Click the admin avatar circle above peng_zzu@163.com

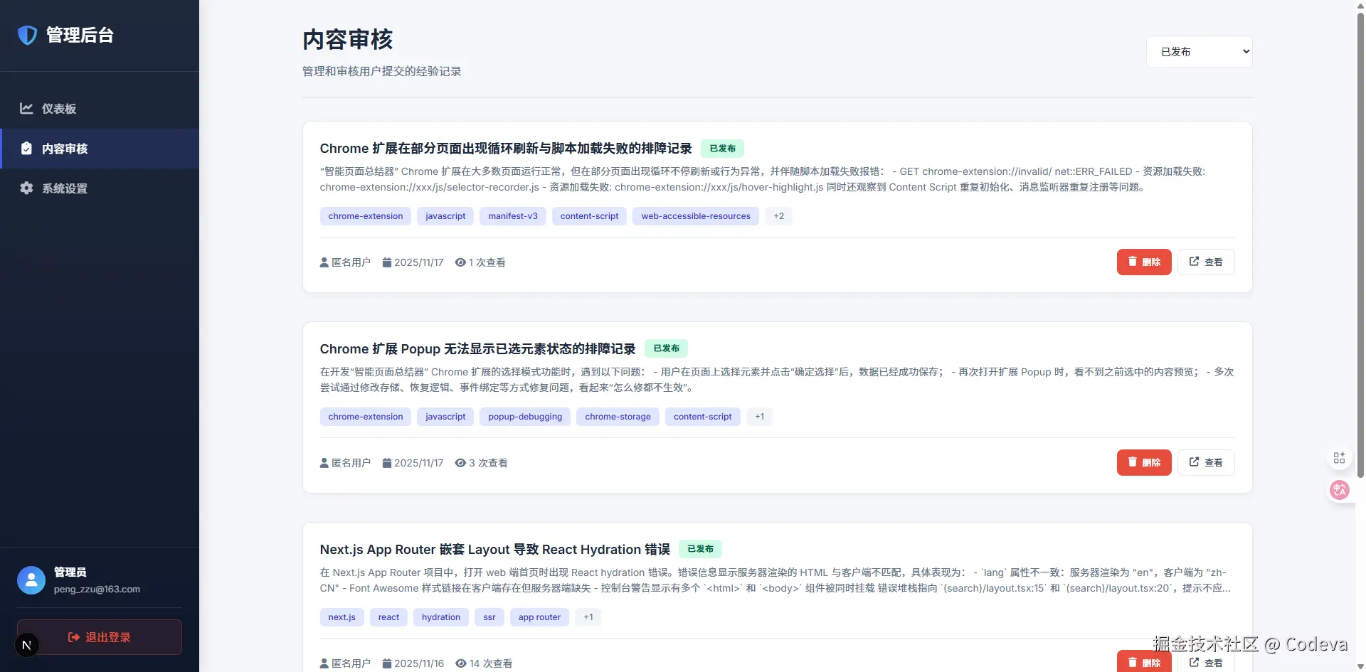[31, 580]
